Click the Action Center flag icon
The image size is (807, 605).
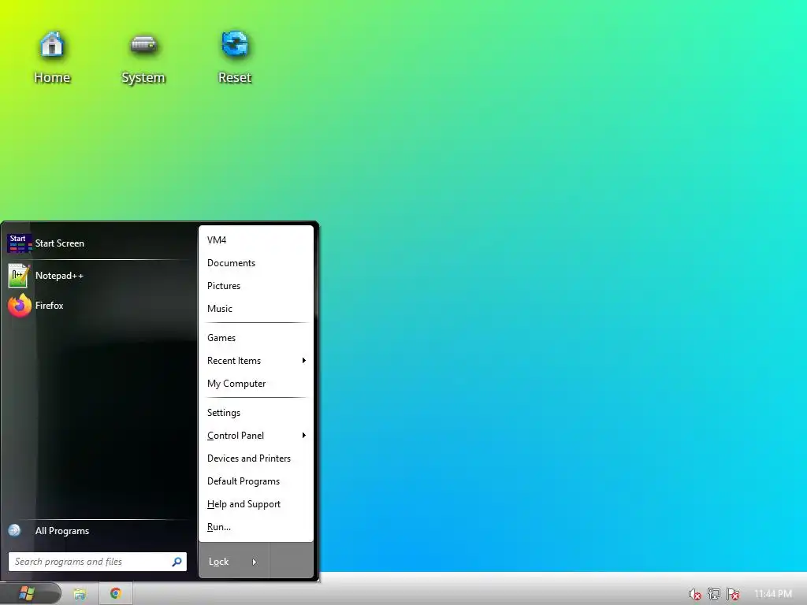click(733, 594)
